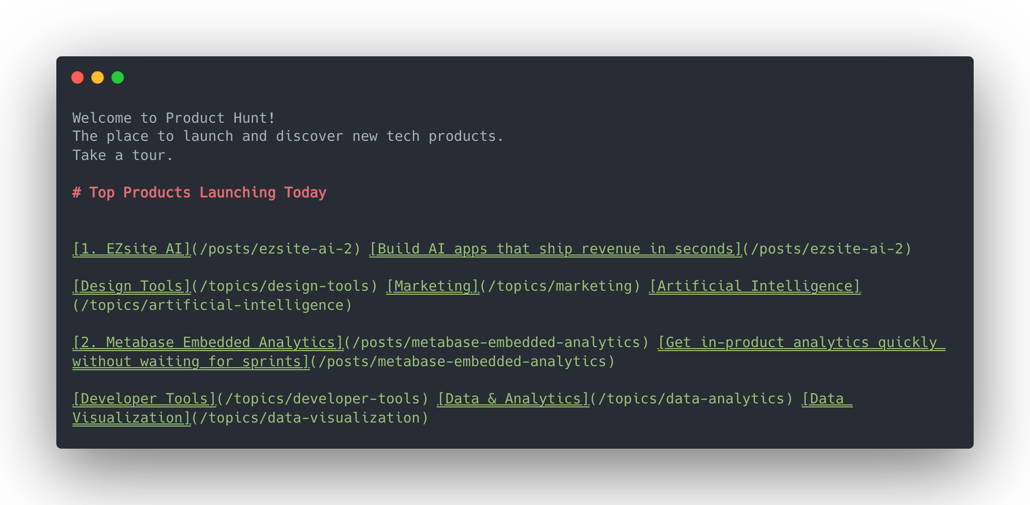
Task: Click the green maximize window dot
Action: point(118,77)
